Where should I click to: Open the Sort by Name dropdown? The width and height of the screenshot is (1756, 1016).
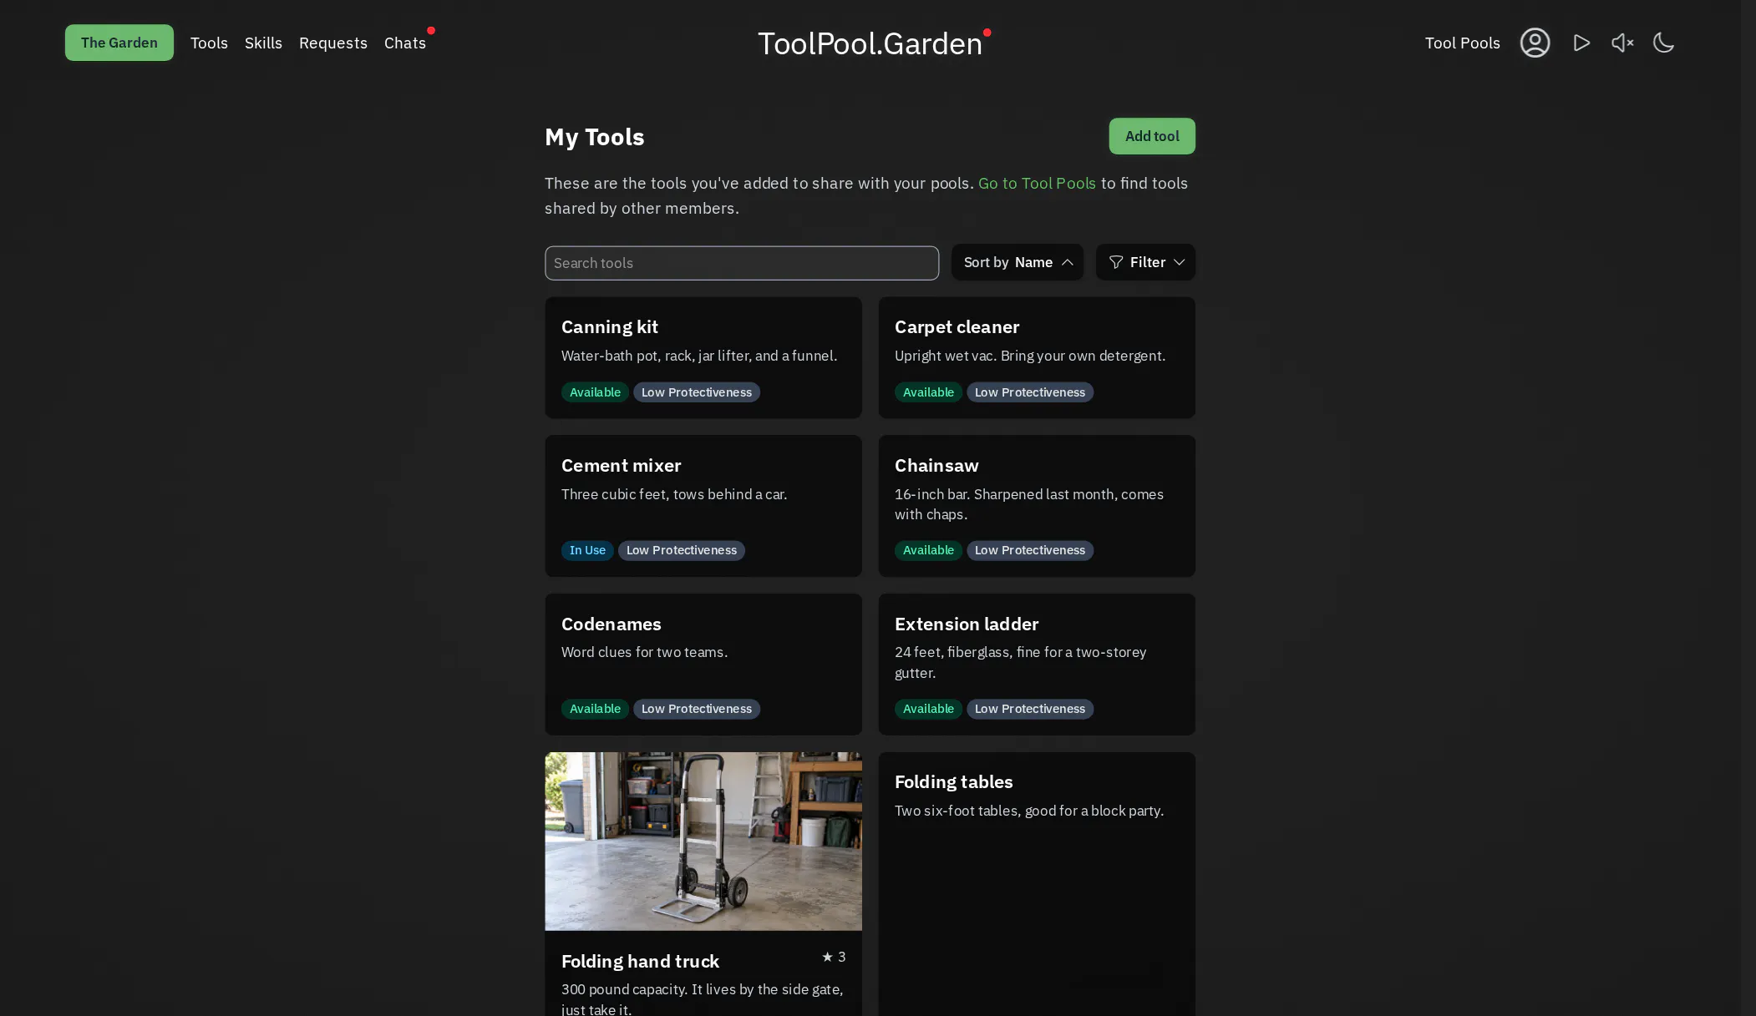1018,262
